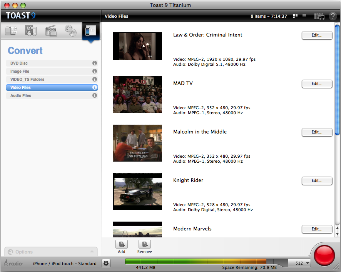341x272 pixels.
Task: Click the space usage meter bar
Action: 207,261
